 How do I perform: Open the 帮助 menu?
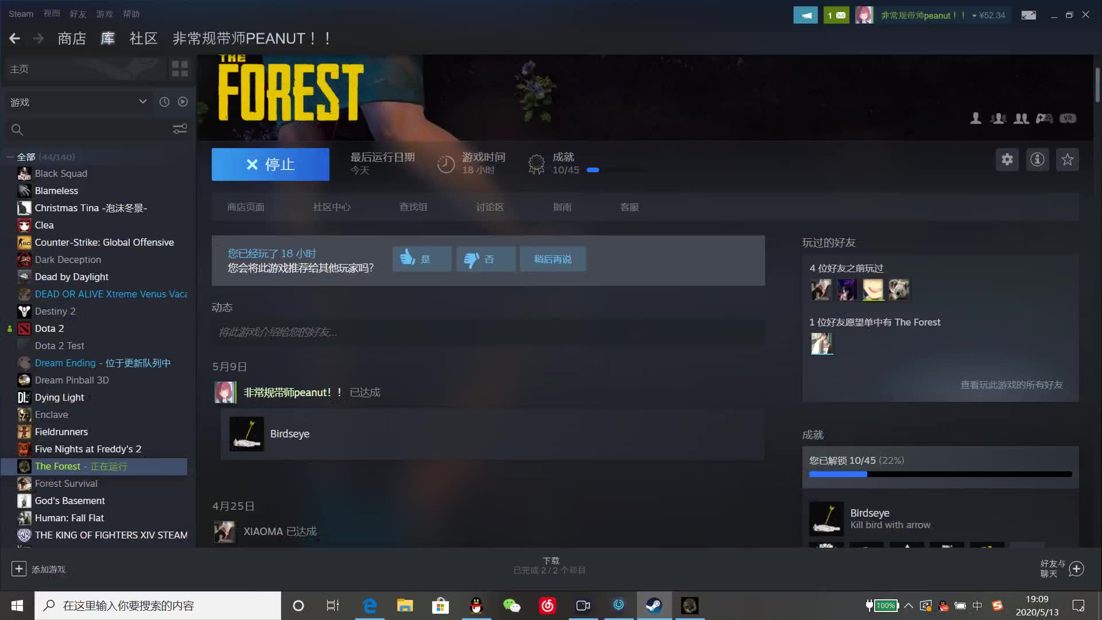(x=131, y=14)
